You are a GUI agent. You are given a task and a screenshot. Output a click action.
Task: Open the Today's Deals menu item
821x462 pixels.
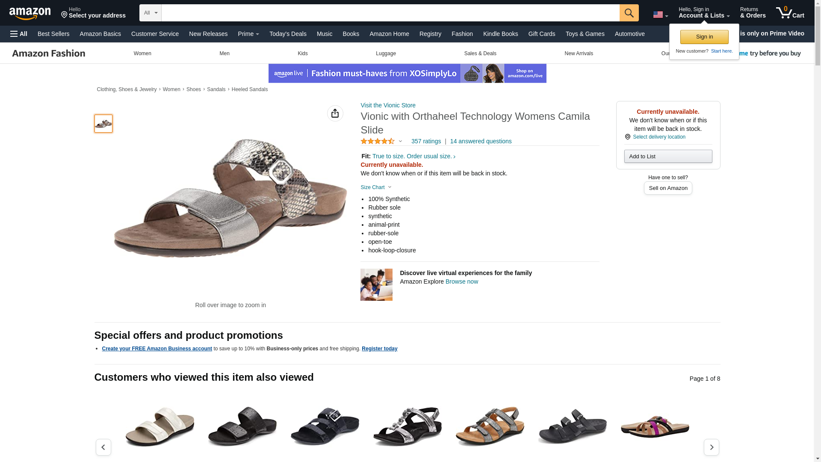(x=287, y=34)
